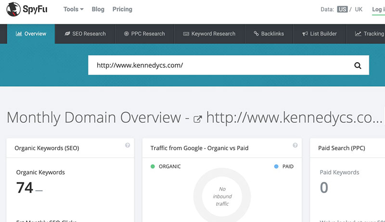
Task: Select the Overview tab
Action: tap(31, 34)
